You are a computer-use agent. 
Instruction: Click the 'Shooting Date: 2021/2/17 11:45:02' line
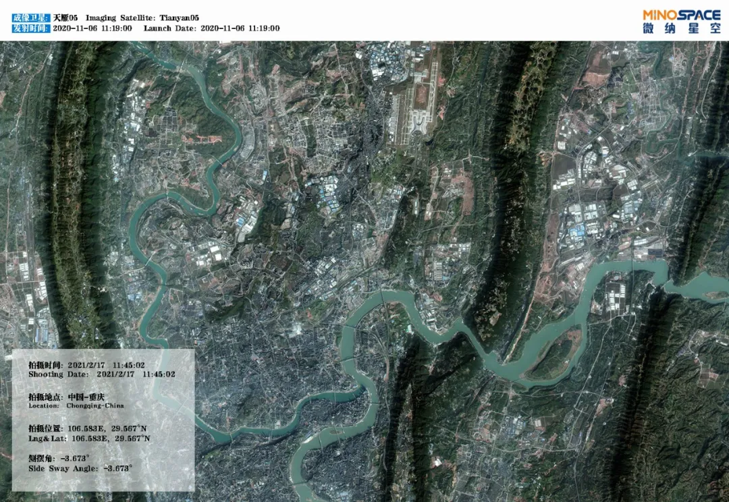[x=102, y=374]
